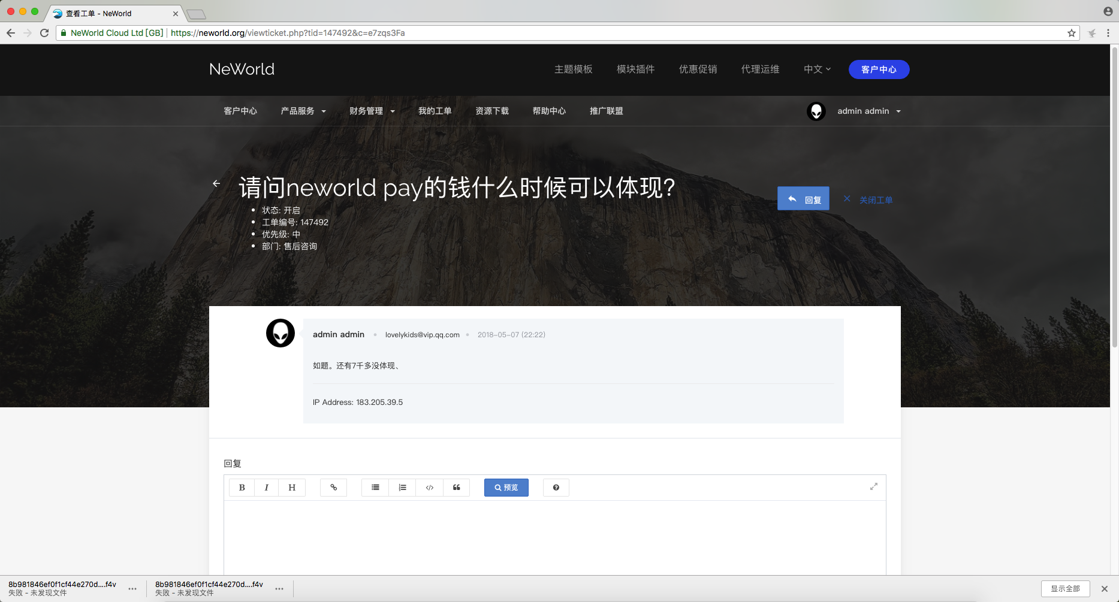Screen dimensions: 1119x602
Task: Open 客户中心 in the sub navigation
Action: tap(240, 111)
